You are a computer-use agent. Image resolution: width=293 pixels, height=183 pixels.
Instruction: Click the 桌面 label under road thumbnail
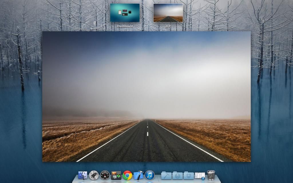(168, 26)
